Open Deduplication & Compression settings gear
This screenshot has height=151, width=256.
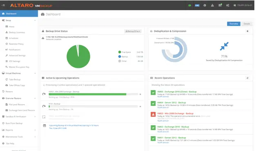(x=247, y=31)
